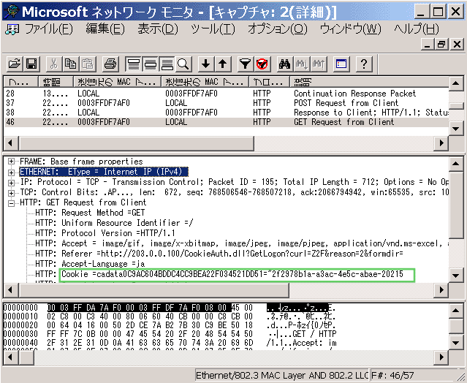Click the Print toolbar icon
Screen dimensions: 467x383
pos(110,64)
